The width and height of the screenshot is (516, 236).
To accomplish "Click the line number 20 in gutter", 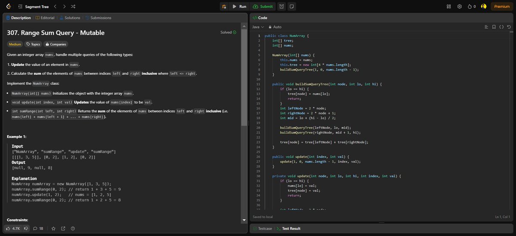I will coord(259,128).
